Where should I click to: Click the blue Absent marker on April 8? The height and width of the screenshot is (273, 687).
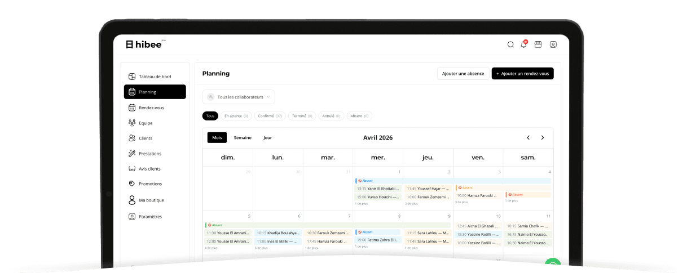(378, 232)
